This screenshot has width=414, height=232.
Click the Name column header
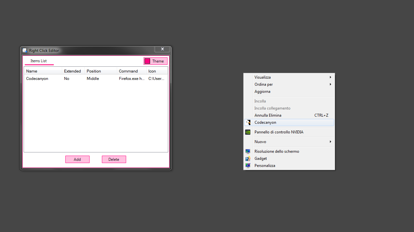pos(31,71)
